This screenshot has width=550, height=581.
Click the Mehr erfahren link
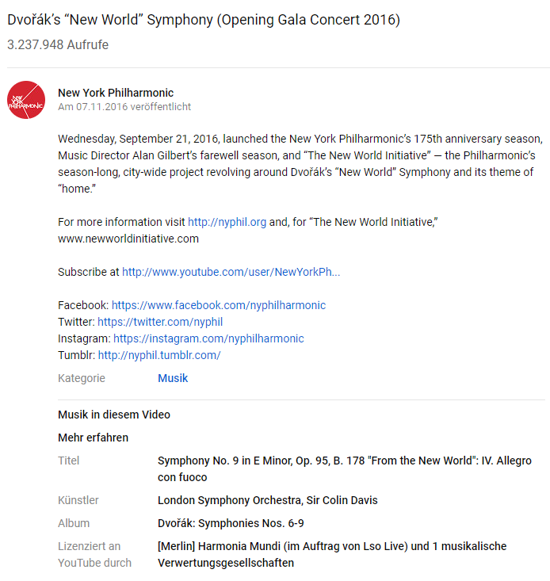(94, 438)
